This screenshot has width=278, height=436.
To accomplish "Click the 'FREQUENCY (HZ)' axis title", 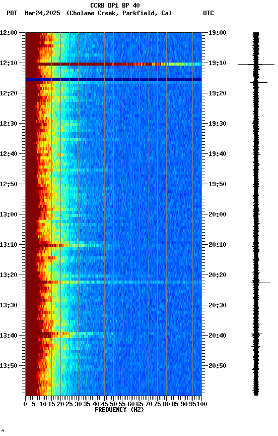I will [119, 410].
